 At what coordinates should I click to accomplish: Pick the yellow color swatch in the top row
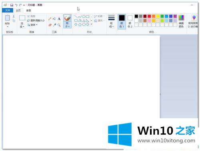[x=158, y=16]
